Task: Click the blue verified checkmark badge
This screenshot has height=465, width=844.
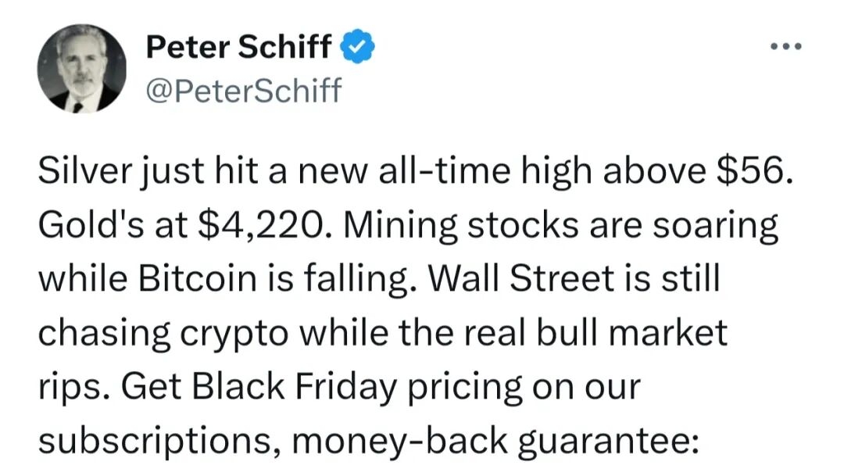Action: point(358,48)
